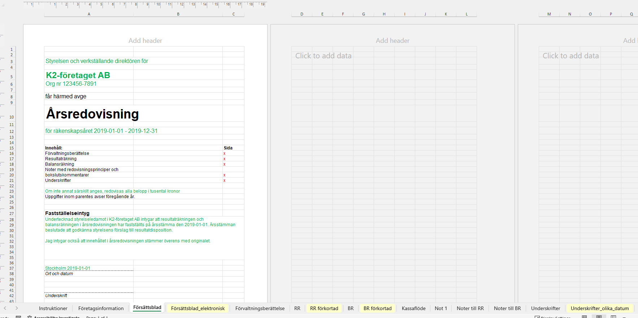Switch to Normal view in status bar
This screenshot has width=638, height=318.
tap(584, 317)
